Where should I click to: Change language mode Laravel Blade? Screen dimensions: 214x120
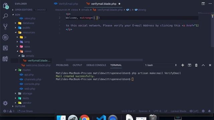tap(178, 111)
